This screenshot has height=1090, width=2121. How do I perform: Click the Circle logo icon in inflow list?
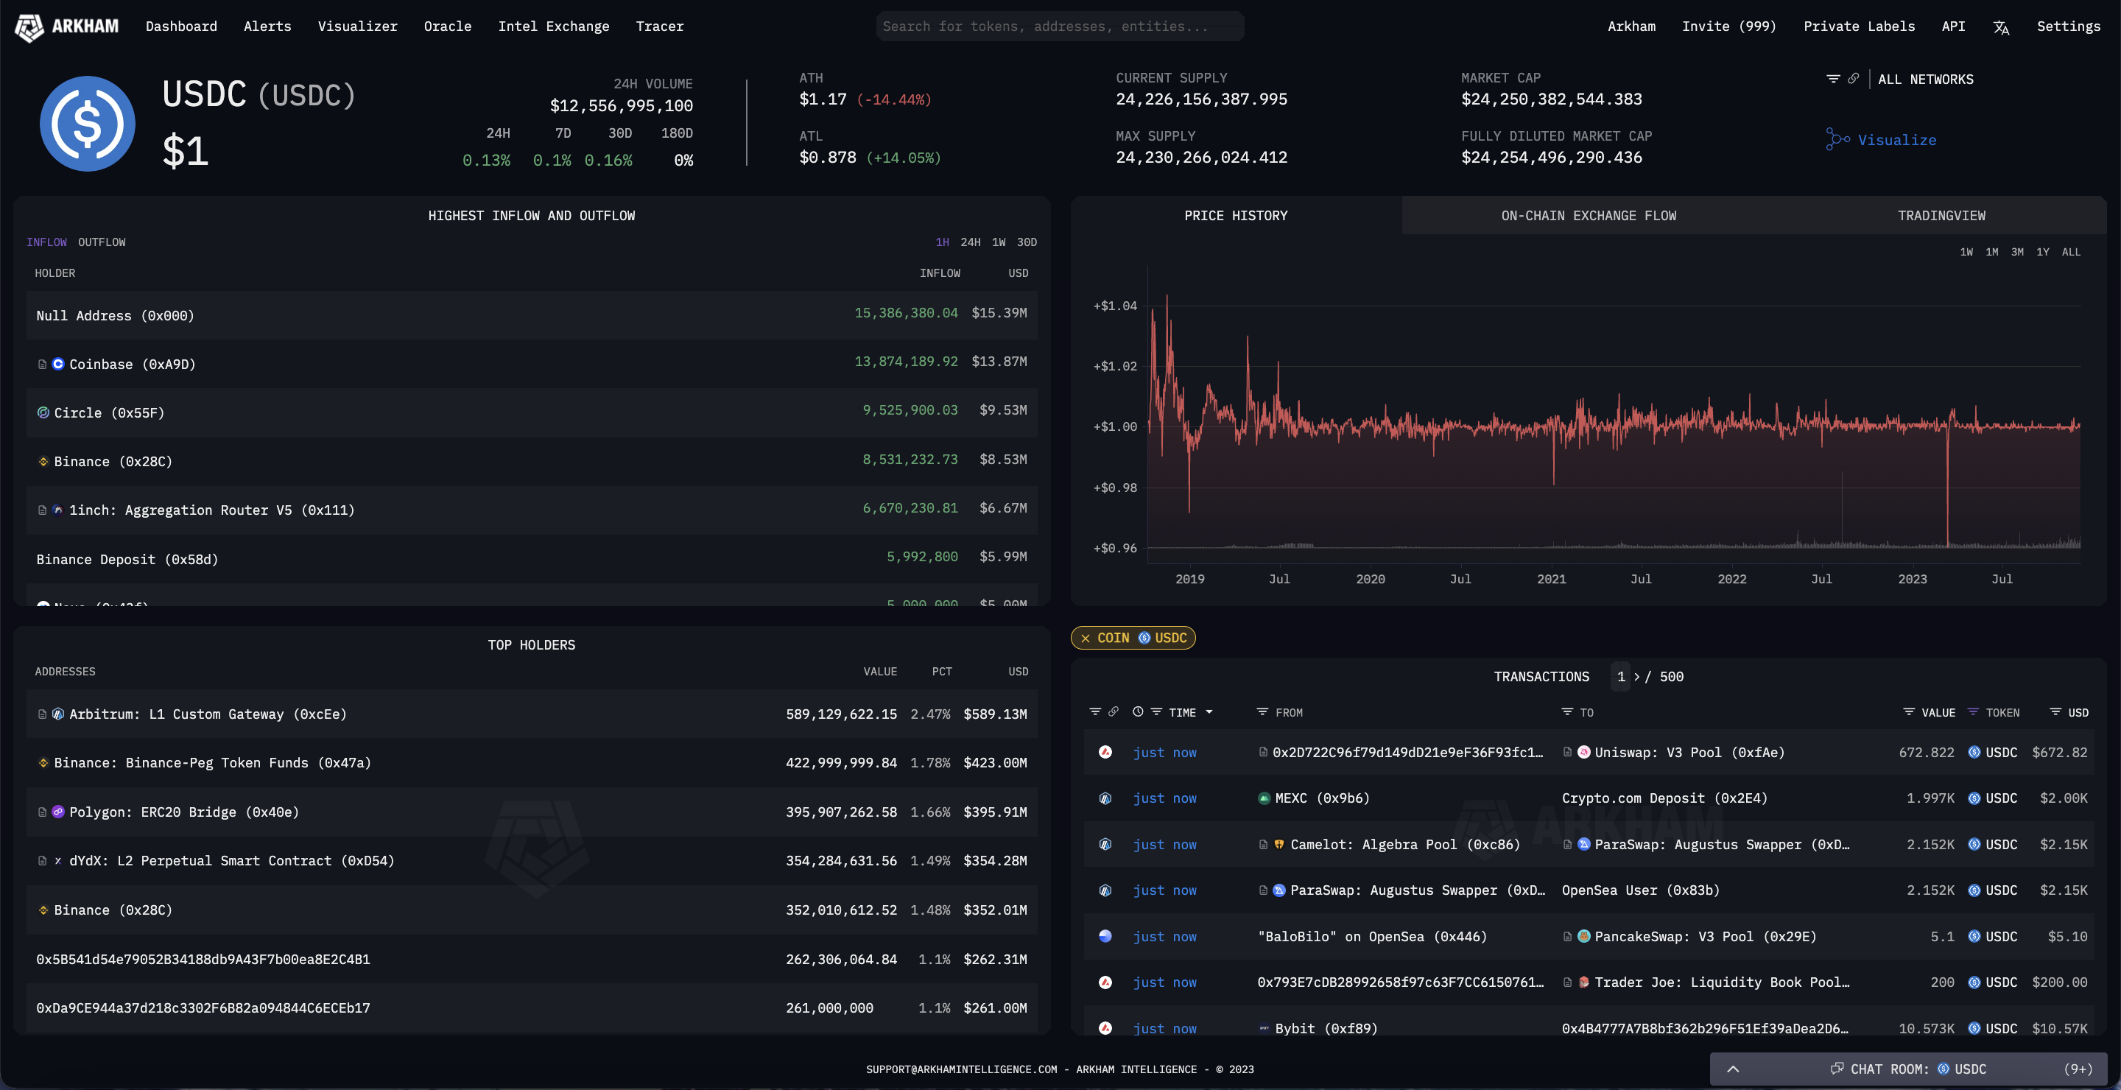click(43, 412)
